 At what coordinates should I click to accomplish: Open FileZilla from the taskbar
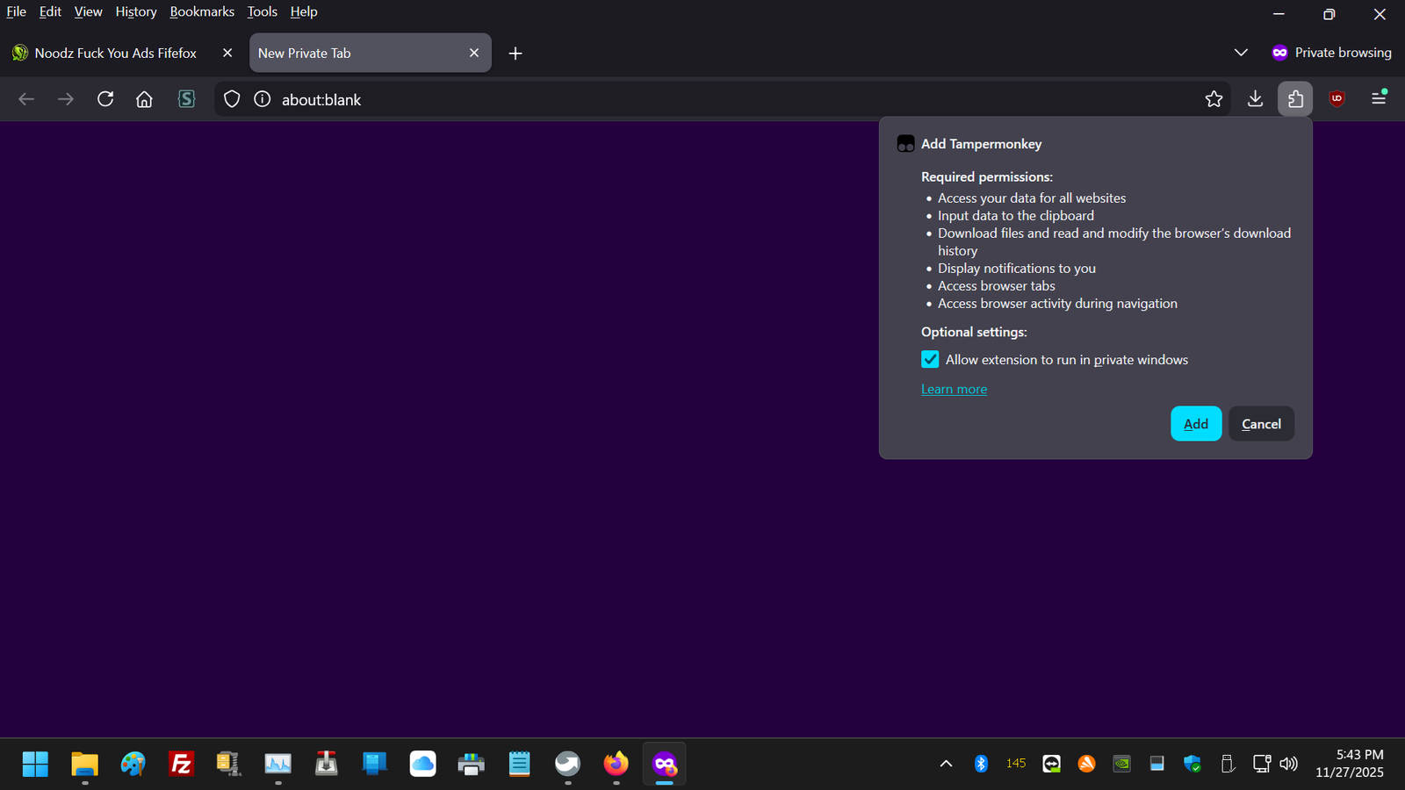(x=181, y=765)
